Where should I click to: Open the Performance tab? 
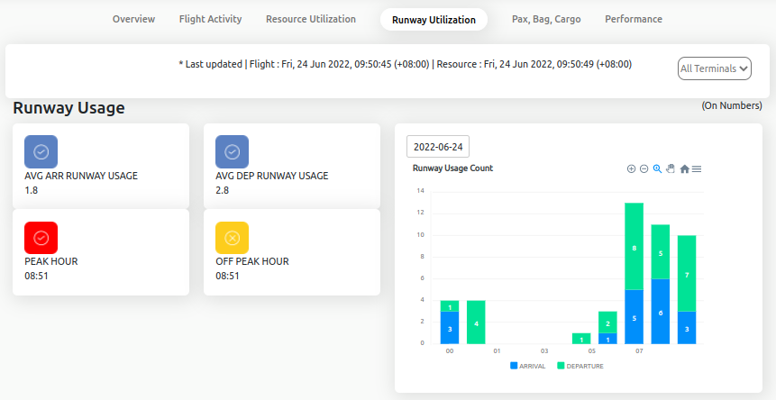[x=634, y=19]
